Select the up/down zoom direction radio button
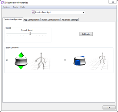The image size is (118, 112). pos(7,60)
